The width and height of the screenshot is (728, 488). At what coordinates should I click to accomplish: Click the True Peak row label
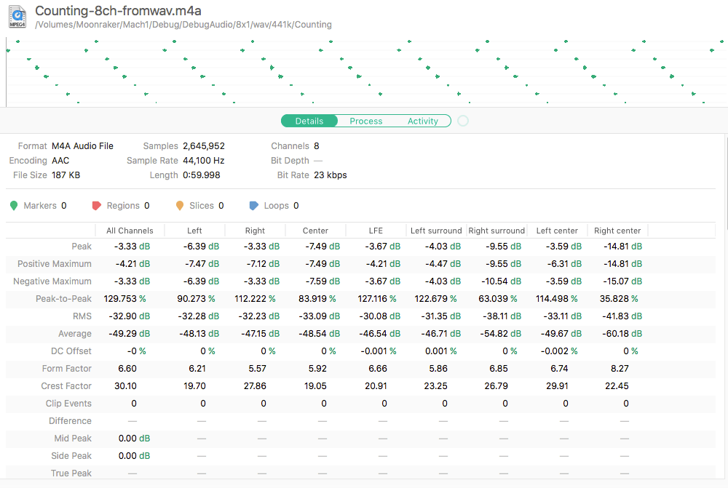pyautogui.click(x=71, y=473)
